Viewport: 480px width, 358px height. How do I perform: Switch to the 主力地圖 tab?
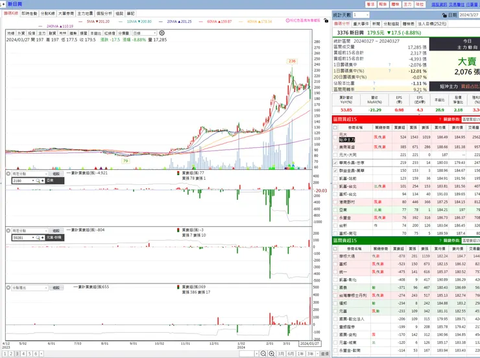click(x=85, y=14)
